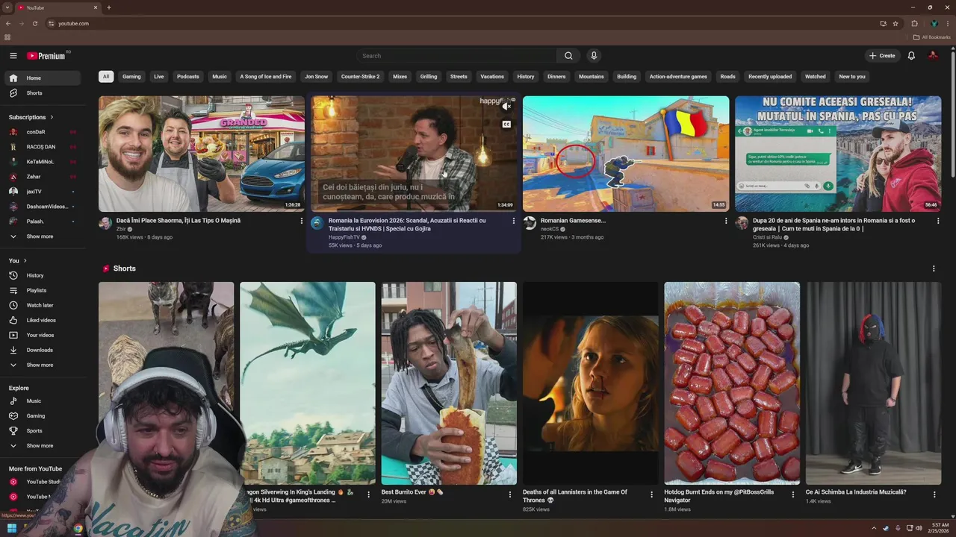Screen dimensions: 956x537
Task: Open the Shorts shelf options menu
Action: 934,268
